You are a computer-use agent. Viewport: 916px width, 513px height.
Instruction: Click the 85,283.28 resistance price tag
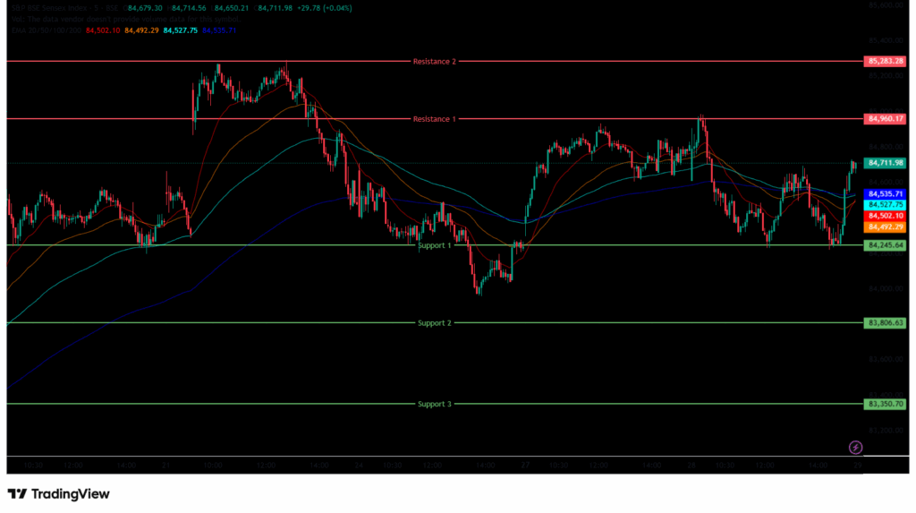(886, 62)
